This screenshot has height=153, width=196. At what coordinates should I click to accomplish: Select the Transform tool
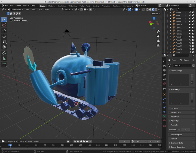(4, 47)
